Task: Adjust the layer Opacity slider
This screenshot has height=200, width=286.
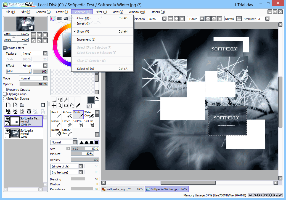Action: (33, 84)
